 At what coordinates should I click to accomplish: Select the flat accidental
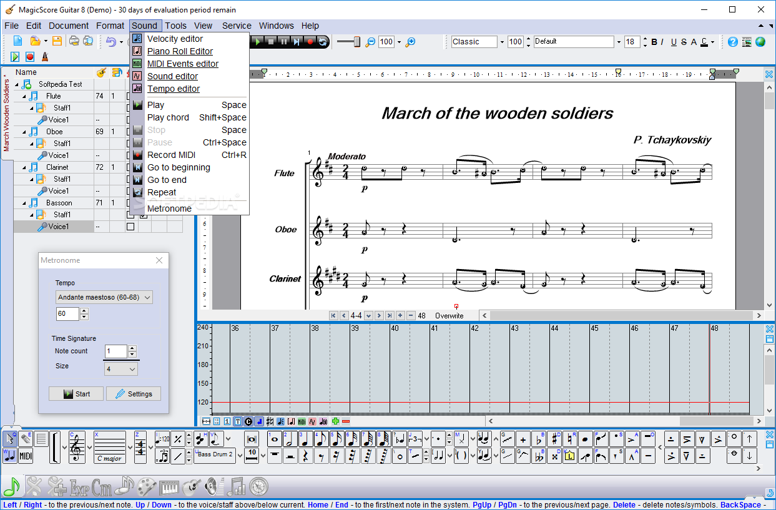539,439
